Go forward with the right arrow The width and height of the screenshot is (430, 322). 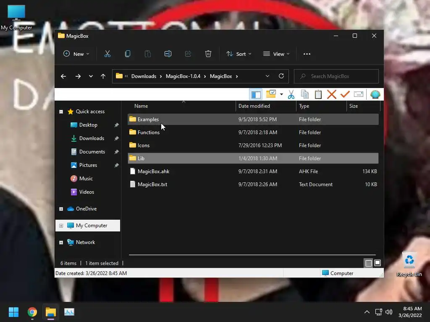point(78,76)
